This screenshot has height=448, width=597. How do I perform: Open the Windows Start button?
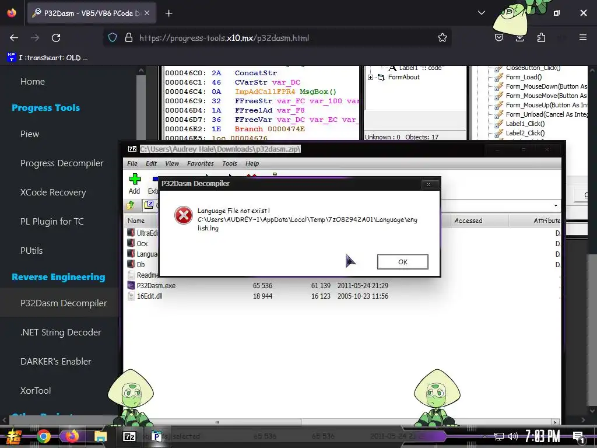point(14,436)
